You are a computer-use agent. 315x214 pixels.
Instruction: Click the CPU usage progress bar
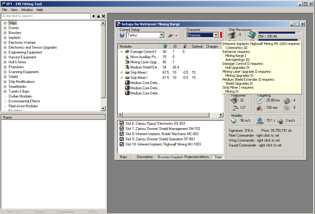click(x=280, y=33)
